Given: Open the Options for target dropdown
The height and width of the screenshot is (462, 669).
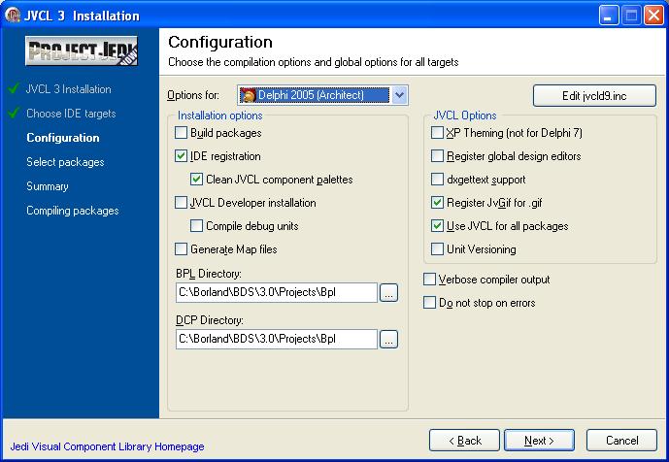Looking at the screenshot, I should (x=399, y=95).
